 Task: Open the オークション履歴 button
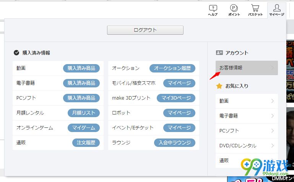(172, 68)
